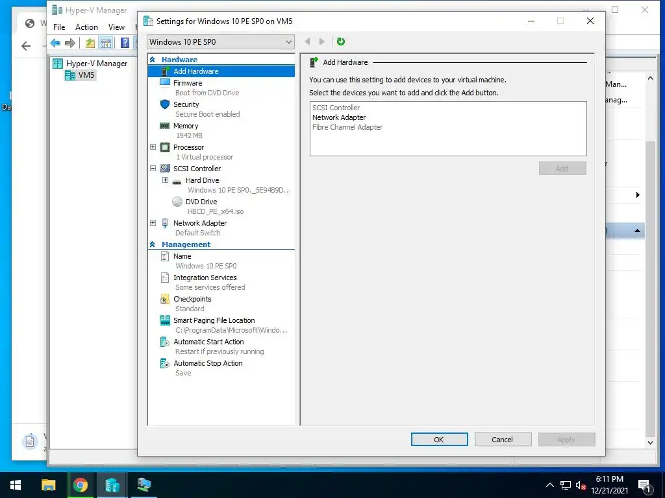The width and height of the screenshot is (665, 498).
Task: Click the HBCD_PE_x64.iso text
Action: [x=216, y=211]
